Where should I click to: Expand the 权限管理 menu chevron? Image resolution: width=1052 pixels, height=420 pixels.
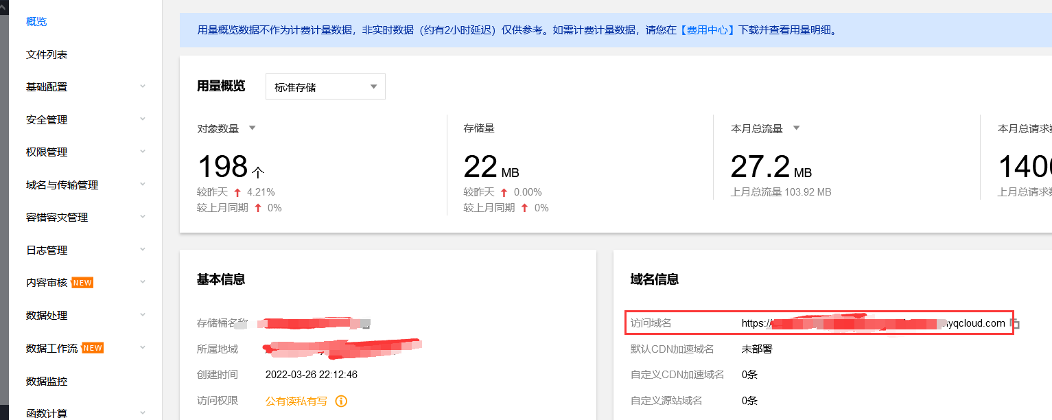[143, 151]
